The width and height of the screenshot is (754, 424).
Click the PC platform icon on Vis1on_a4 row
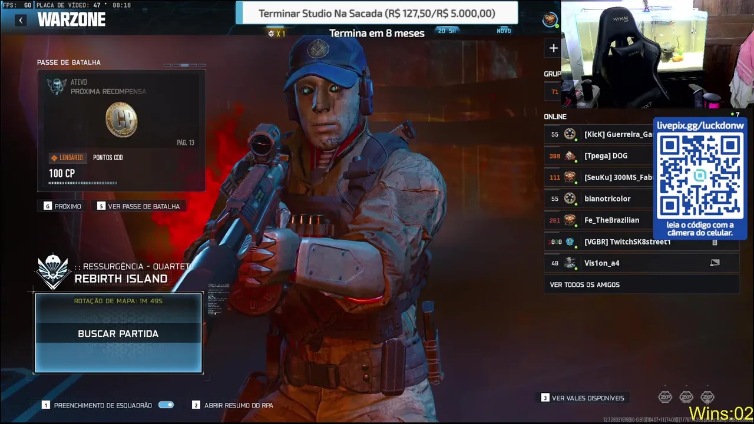click(x=715, y=263)
